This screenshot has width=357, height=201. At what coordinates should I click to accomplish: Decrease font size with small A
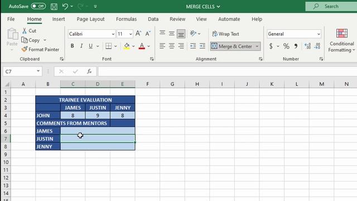[148, 33]
